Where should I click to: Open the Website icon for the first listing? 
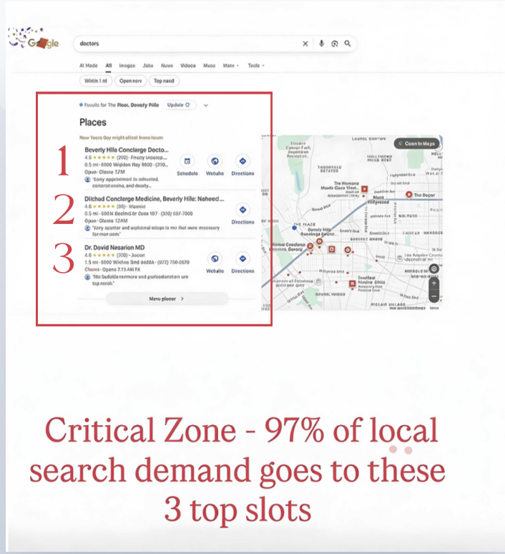coord(215,162)
